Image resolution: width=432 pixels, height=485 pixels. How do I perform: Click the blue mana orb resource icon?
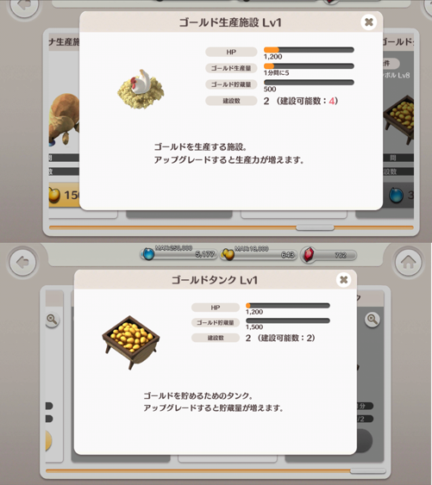pos(148,254)
